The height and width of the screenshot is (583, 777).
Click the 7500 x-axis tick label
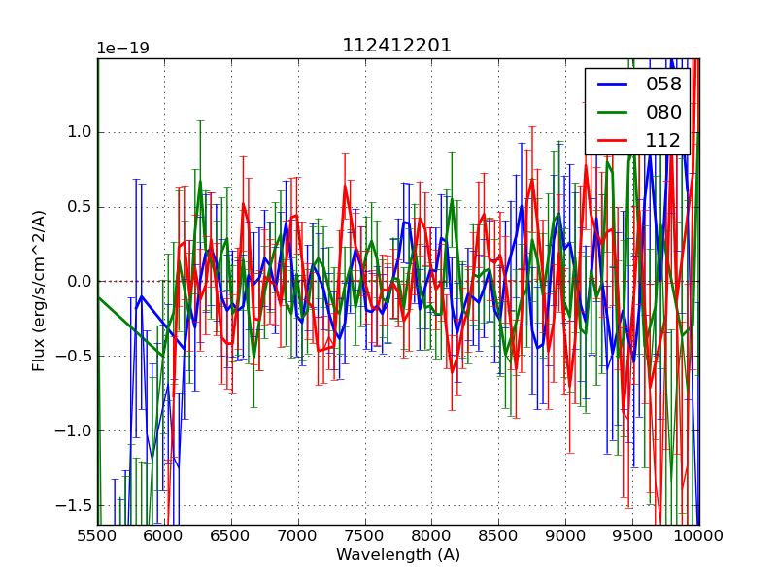[x=365, y=535]
